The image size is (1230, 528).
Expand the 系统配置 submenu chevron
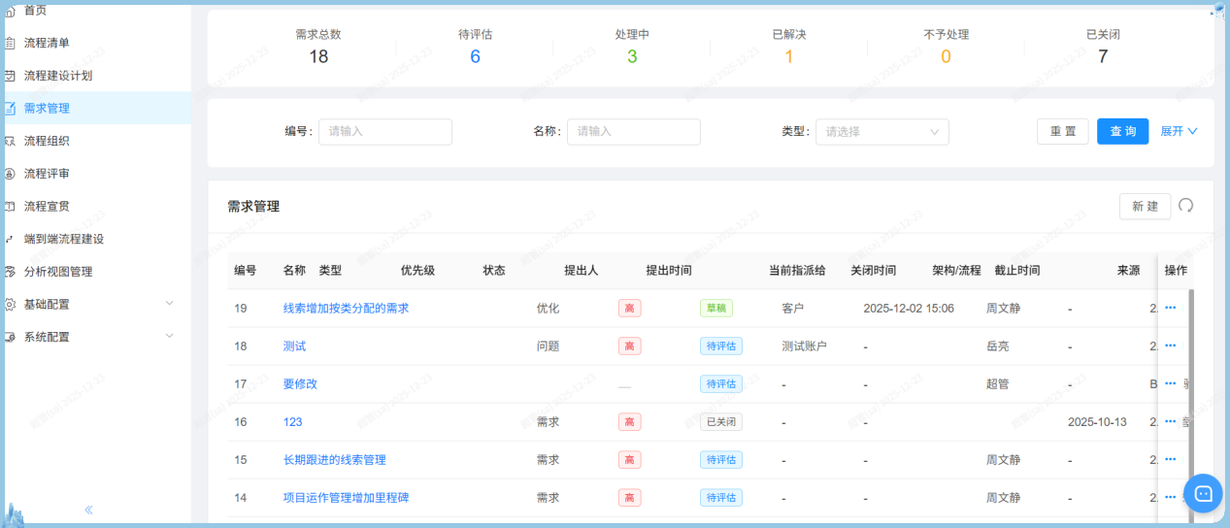[x=170, y=337]
